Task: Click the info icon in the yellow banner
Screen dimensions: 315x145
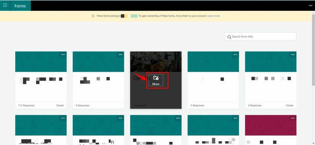Action: pos(93,16)
